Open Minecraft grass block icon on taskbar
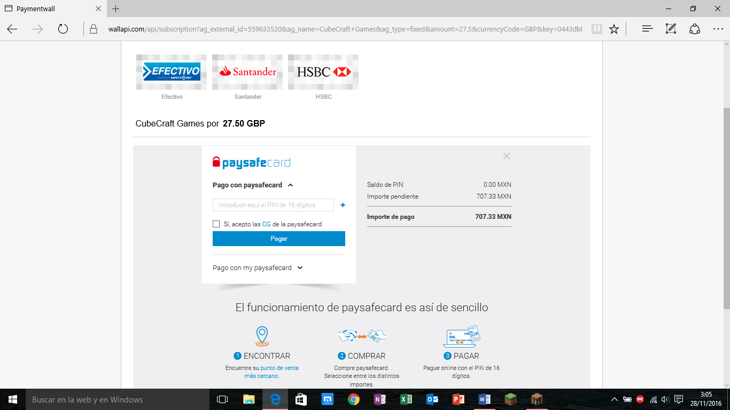The height and width of the screenshot is (410, 730). coord(511,399)
